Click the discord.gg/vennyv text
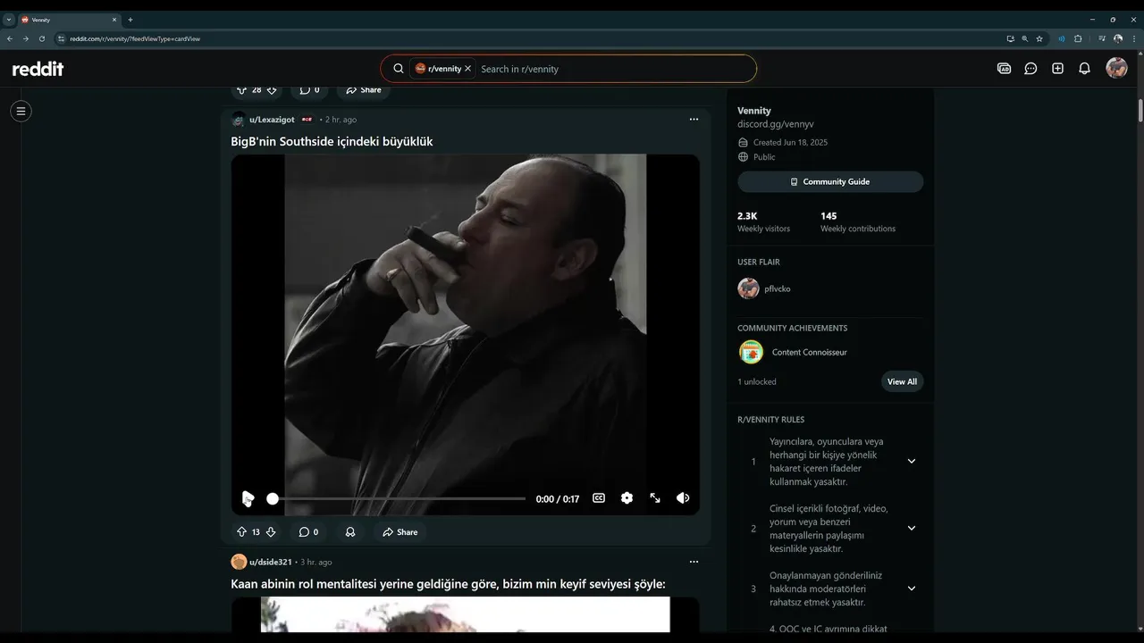1144x643 pixels. tap(776, 124)
